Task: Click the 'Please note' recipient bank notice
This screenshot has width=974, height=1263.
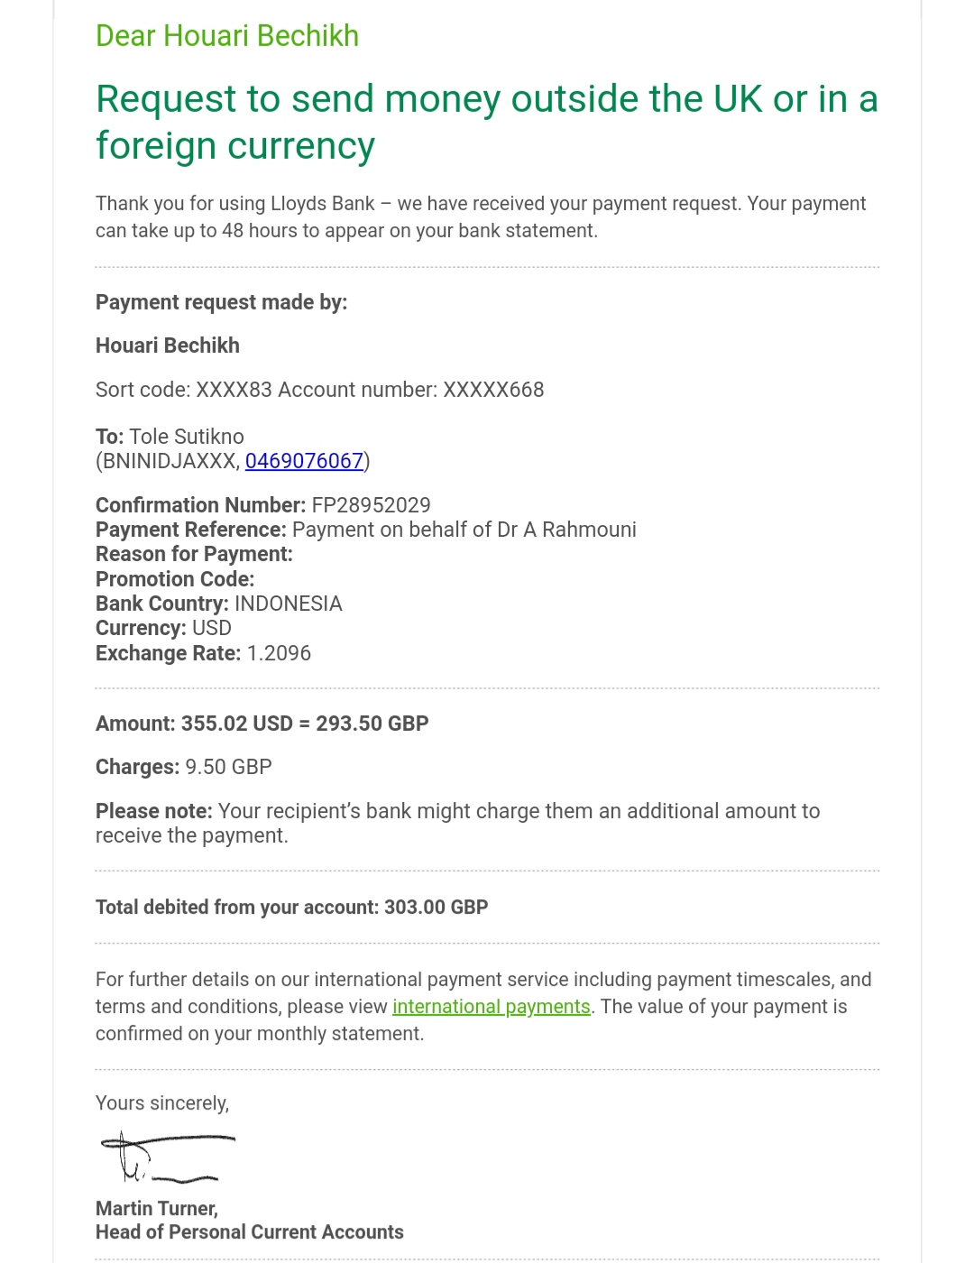Action: coord(458,823)
